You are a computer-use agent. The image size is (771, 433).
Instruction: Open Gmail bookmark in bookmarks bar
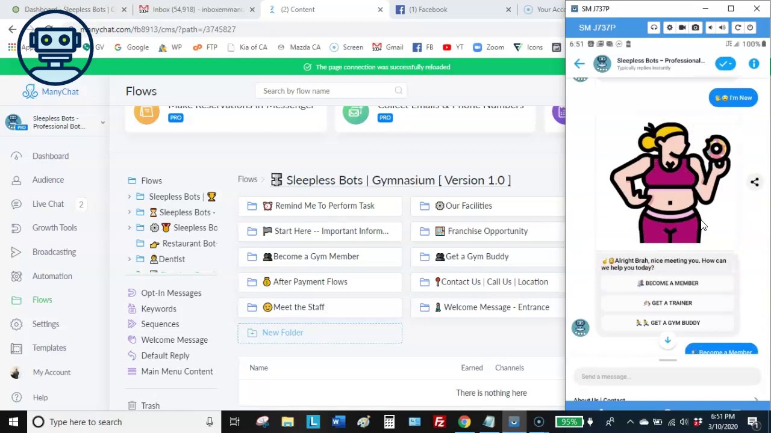tap(388, 47)
